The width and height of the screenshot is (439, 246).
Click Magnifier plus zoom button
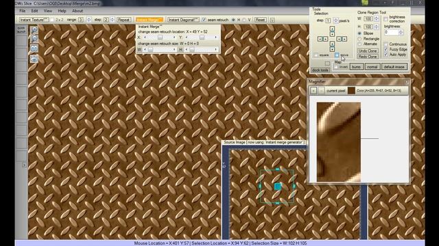[313, 91]
